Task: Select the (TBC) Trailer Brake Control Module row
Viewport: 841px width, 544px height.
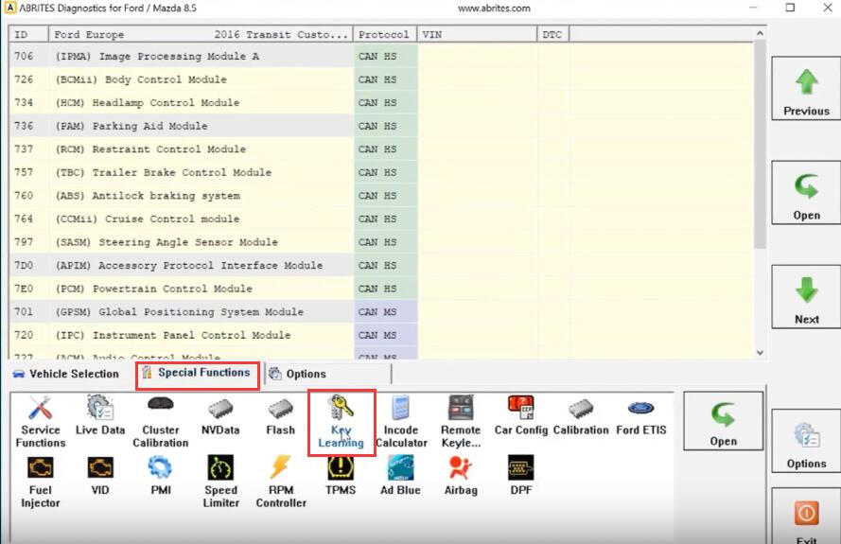Action: point(381,172)
